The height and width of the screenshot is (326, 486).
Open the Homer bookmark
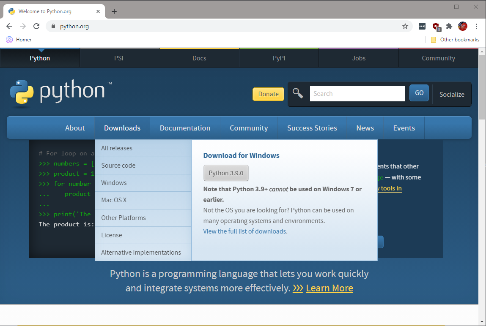(19, 39)
